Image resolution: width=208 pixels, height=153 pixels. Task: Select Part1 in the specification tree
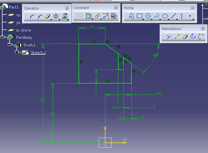click(13, 7)
